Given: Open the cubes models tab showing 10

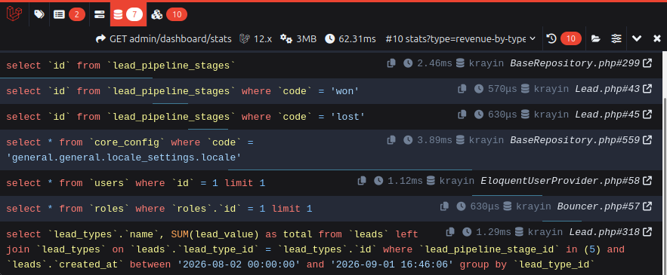Looking at the screenshot, I should (169, 14).
